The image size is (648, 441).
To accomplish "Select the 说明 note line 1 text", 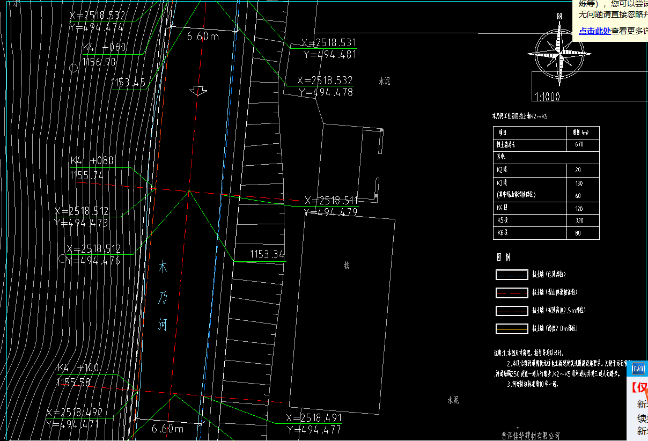I will coord(528,354).
